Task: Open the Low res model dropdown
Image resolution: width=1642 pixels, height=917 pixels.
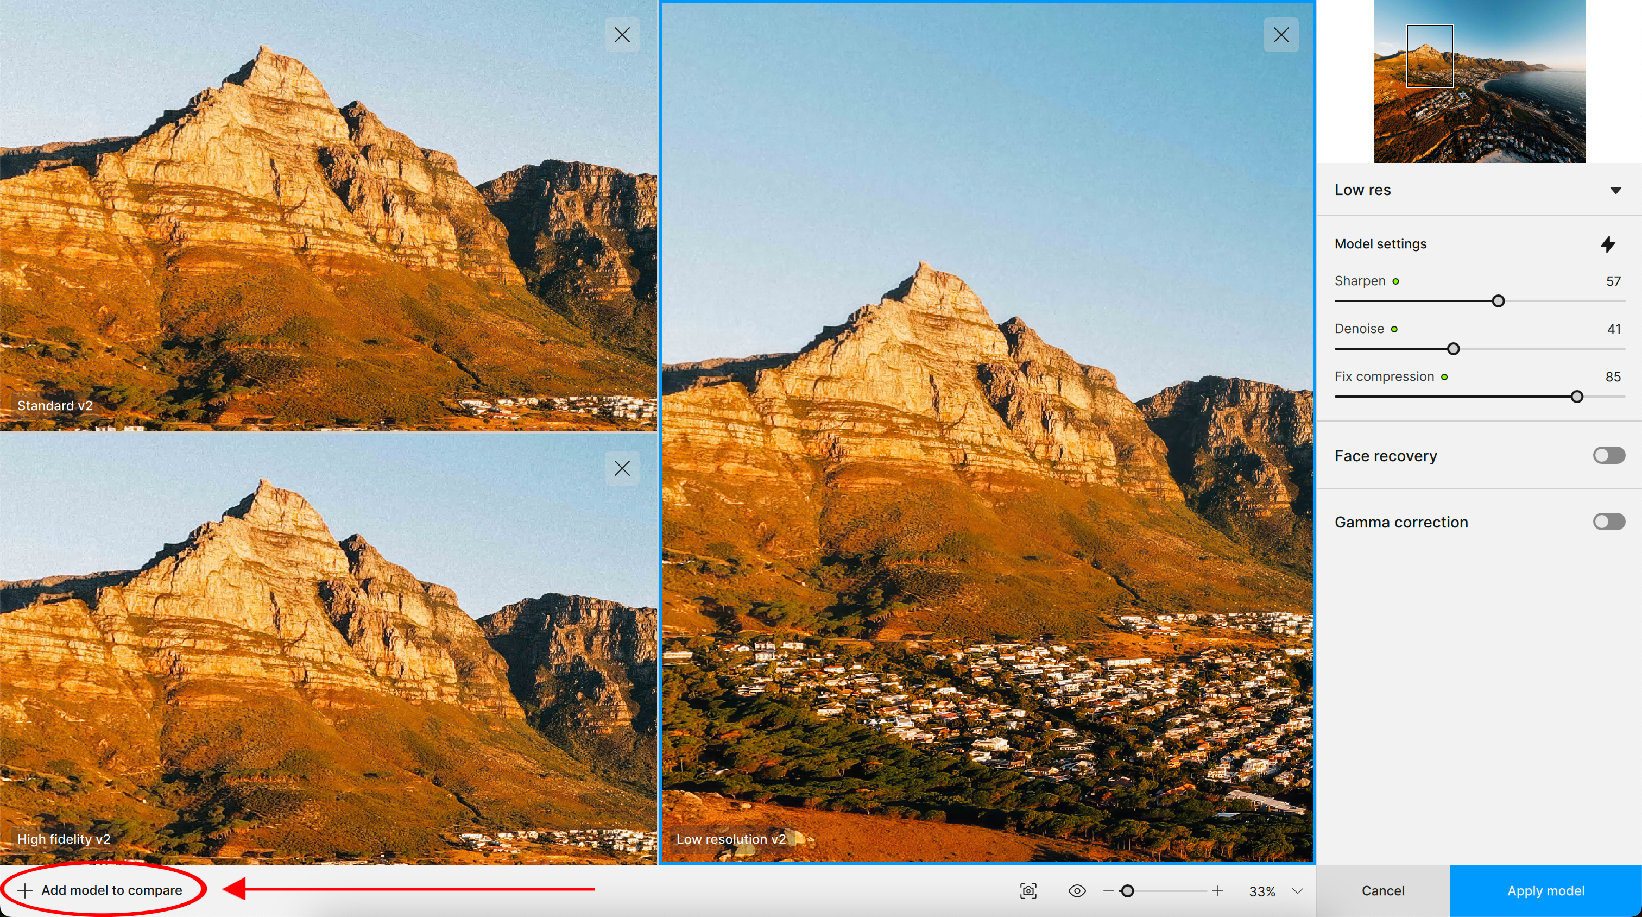Action: pyautogui.click(x=1615, y=190)
